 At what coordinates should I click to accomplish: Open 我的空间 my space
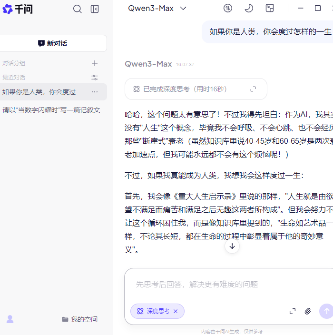(79, 319)
